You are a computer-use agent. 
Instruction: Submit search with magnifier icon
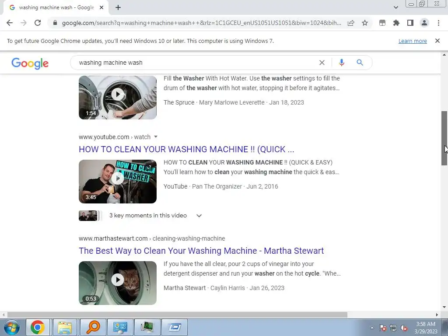[x=360, y=63]
